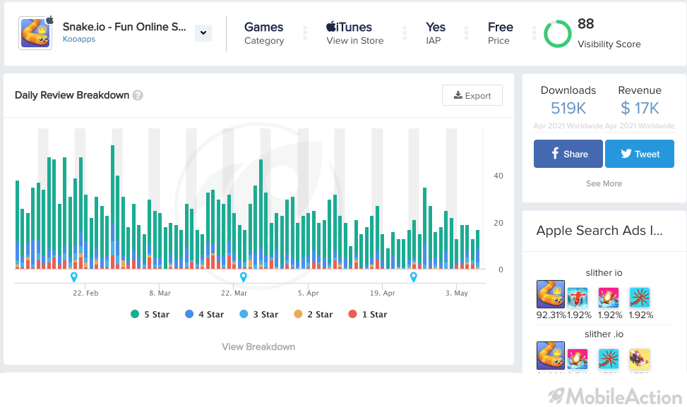Click the pin marker near 22. Mar
Viewport: 687px width, 407px height.
pyautogui.click(x=244, y=277)
